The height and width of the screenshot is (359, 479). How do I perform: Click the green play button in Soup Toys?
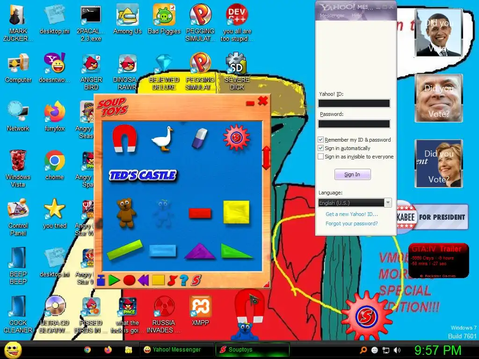[114, 280]
